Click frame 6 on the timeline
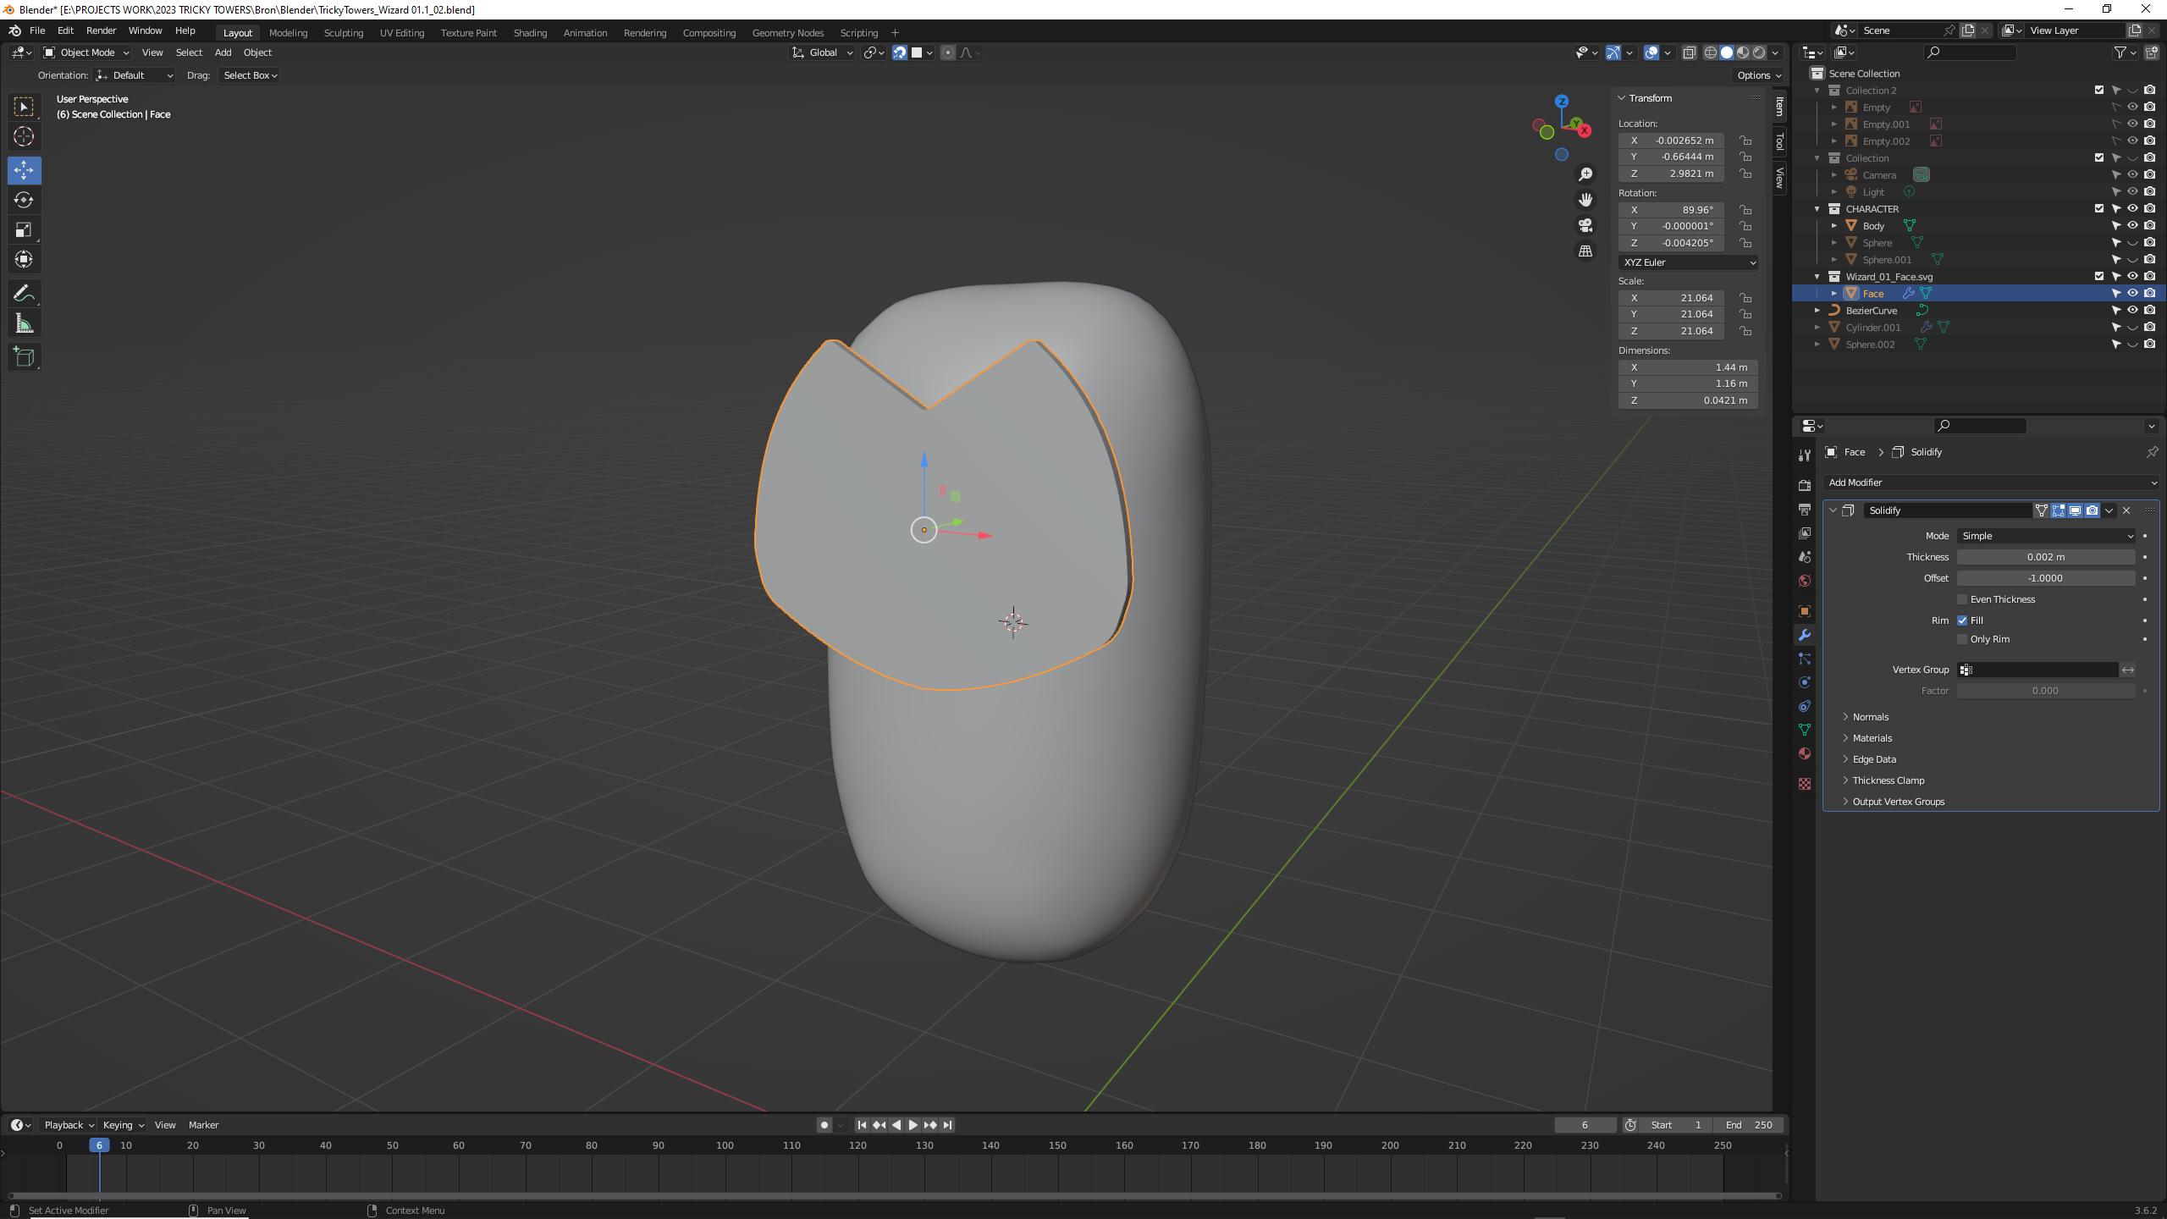The image size is (2167, 1219). pyautogui.click(x=100, y=1145)
